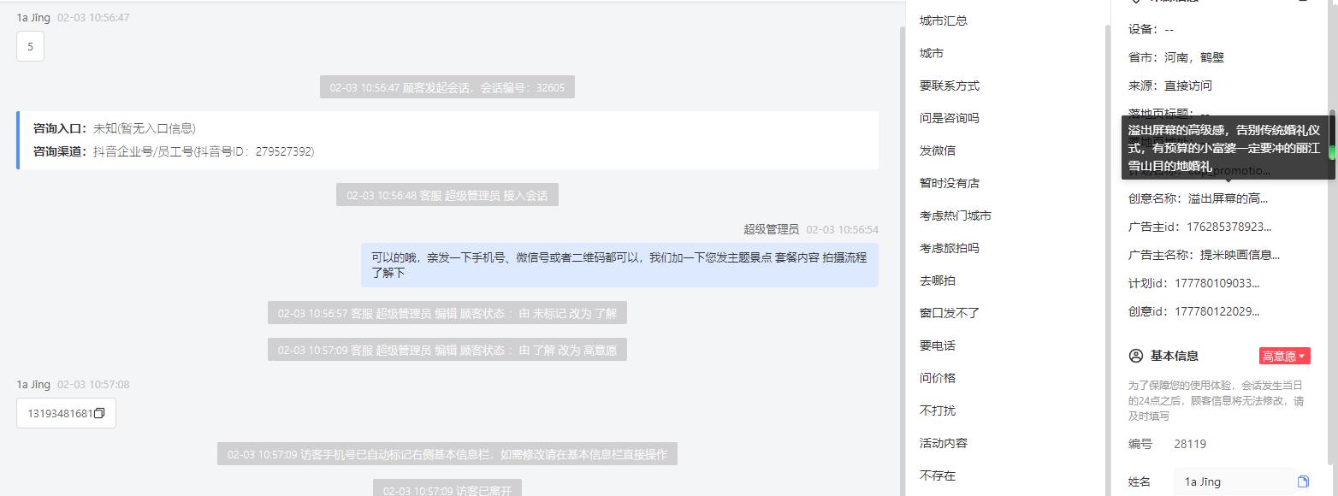Click the 广告主名称 提米映画 entry
Image resolution: width=1338 pixels, height=496 pixels.
pyautogui.click(x=1204, y=255)
